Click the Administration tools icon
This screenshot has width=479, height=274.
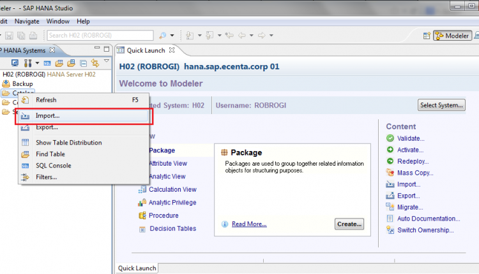tap(28, 63)
